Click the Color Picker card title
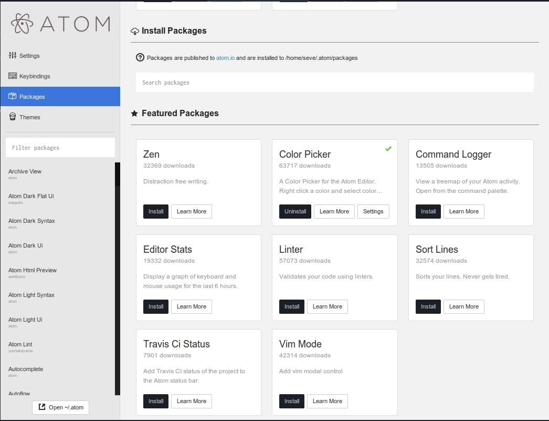The image size is (549, 421). (x=305, y=154)
